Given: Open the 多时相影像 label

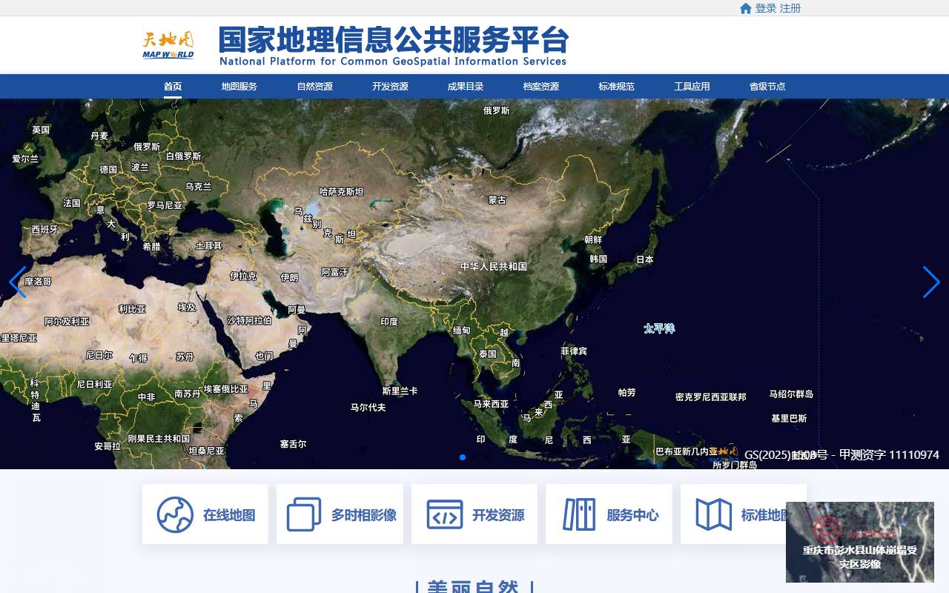Looking at the screenshot, I should click(363, 515).
